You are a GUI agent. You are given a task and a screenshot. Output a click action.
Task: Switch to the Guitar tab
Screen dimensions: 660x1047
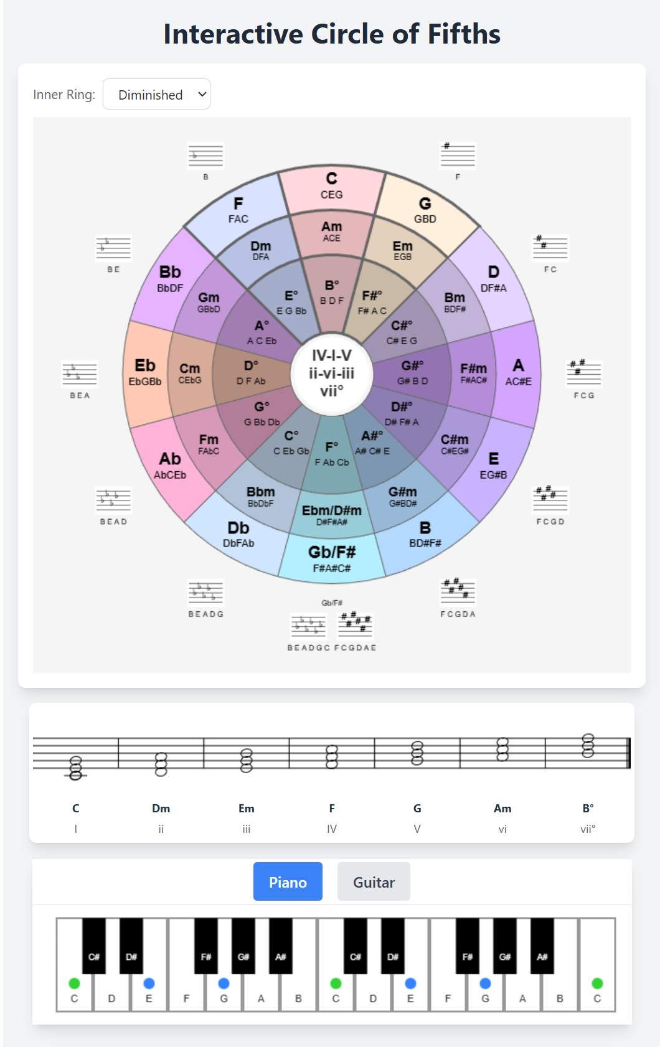(x=373, y=881)
